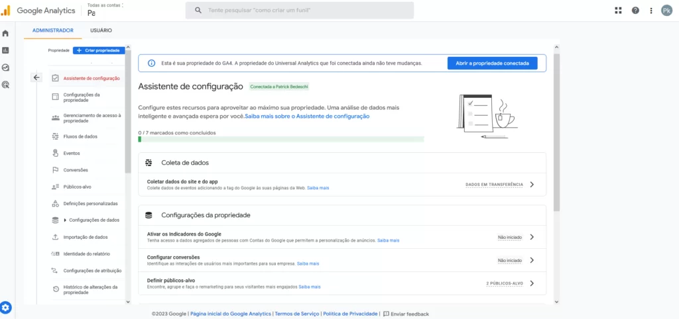Open the Todas as contas account selector
The width and height of the screenshot is (679, 319).
[x=104, y=10]
